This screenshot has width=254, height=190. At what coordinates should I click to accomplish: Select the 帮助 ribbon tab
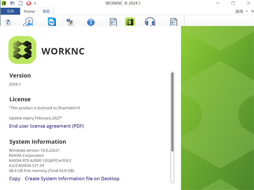(46, 11)
